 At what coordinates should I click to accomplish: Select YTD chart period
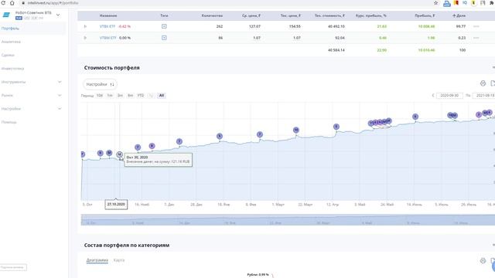tap(141, 96)
